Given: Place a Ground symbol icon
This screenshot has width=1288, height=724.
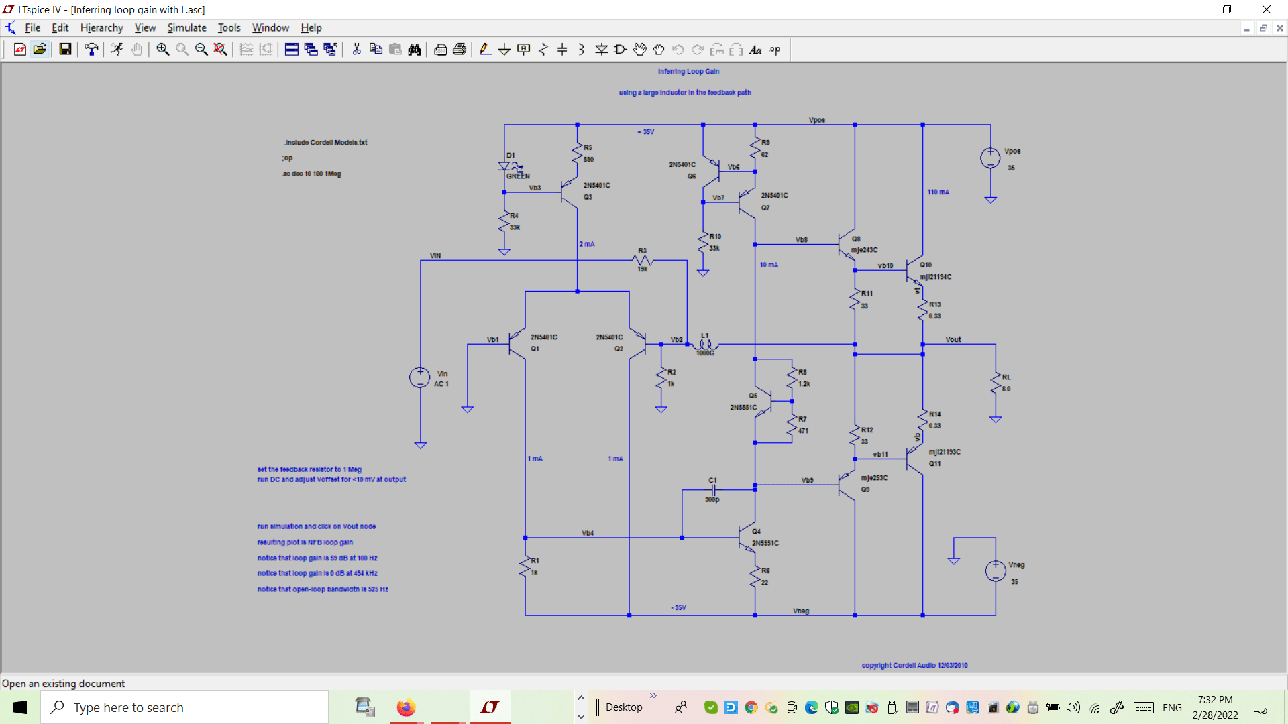Looking at the screenshot, I should pos(504,50).
